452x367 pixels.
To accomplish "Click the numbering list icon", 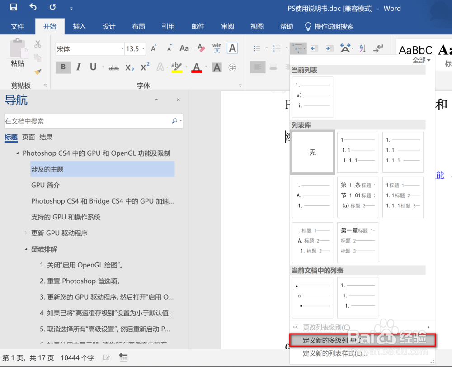I will pyautogui.click(x=277, y=48).
